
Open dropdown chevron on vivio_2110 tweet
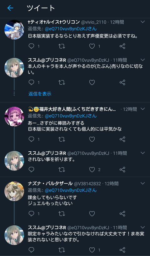pyautogui.click(x=143, y=22)
